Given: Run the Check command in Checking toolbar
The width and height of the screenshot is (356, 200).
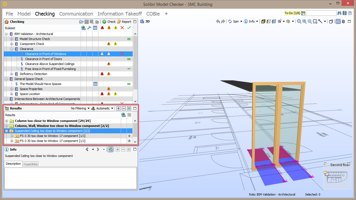Looking at the screenshot, I should 109,22.
